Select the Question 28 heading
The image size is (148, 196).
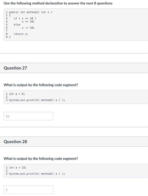[15, 142]
